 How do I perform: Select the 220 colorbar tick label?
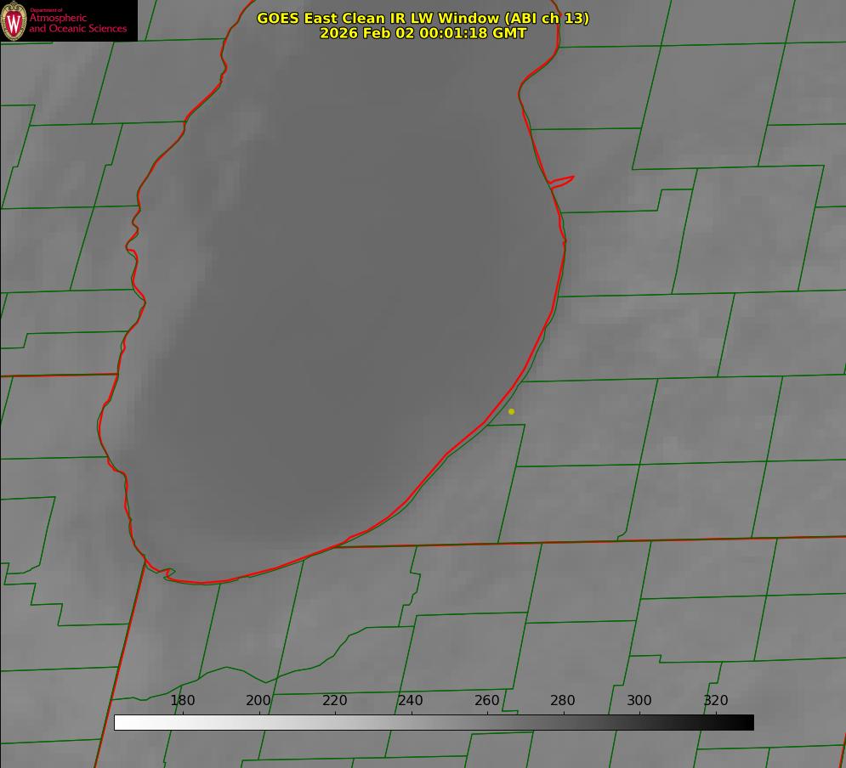[334, 700]
